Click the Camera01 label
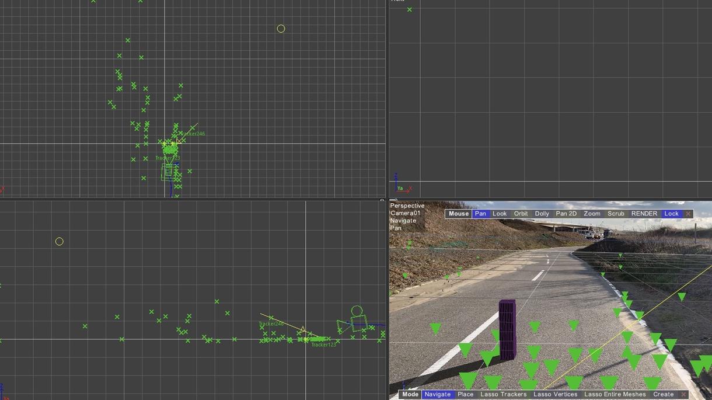 (x=405, y=213)
